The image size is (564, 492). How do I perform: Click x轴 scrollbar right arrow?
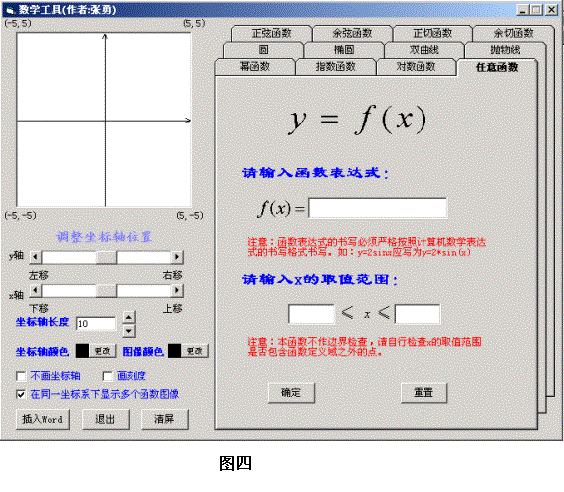177,290
